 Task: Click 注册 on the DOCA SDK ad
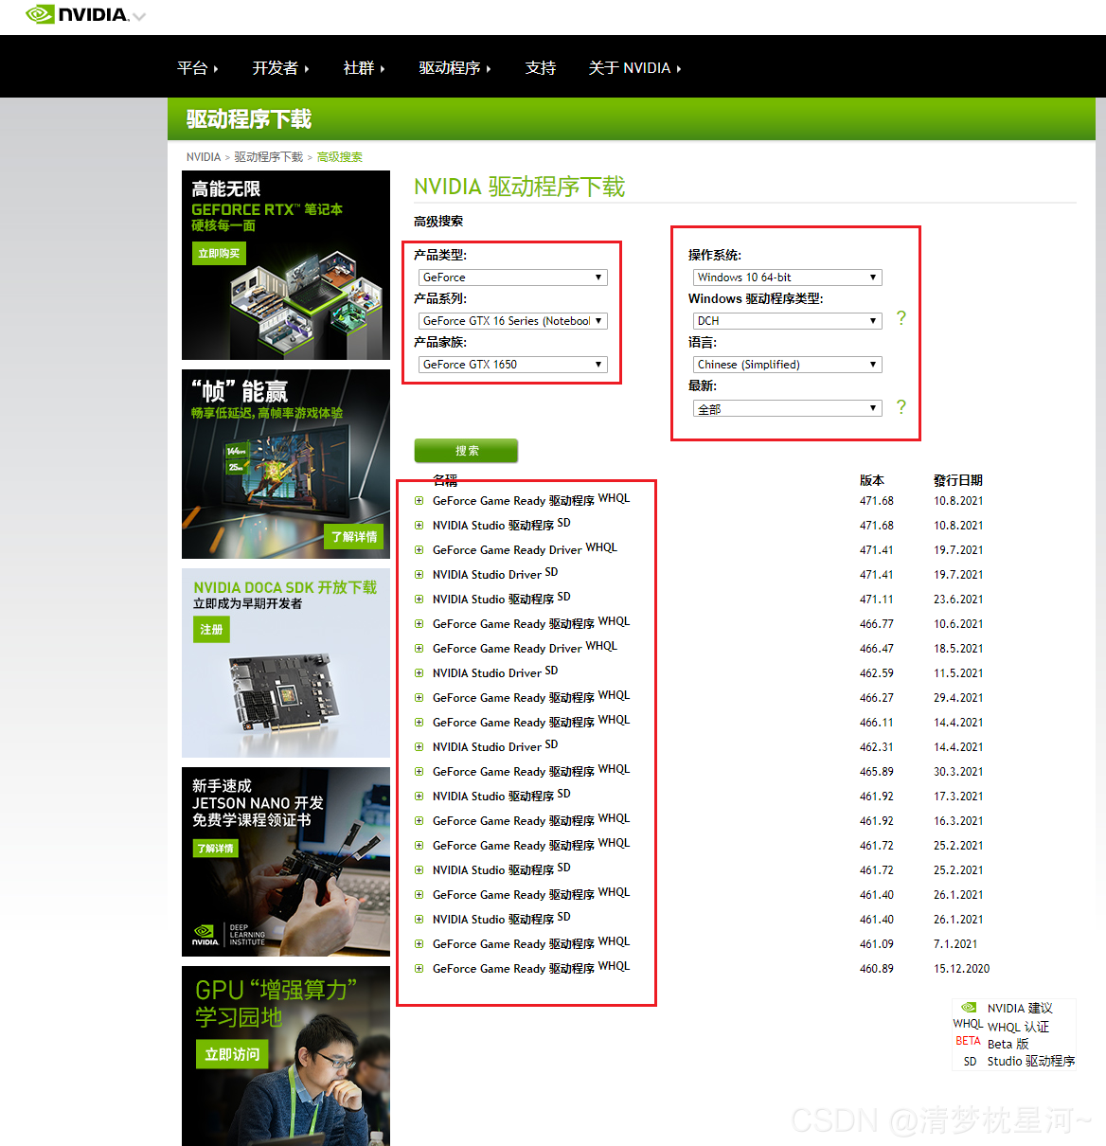click(x=211, y=629)
